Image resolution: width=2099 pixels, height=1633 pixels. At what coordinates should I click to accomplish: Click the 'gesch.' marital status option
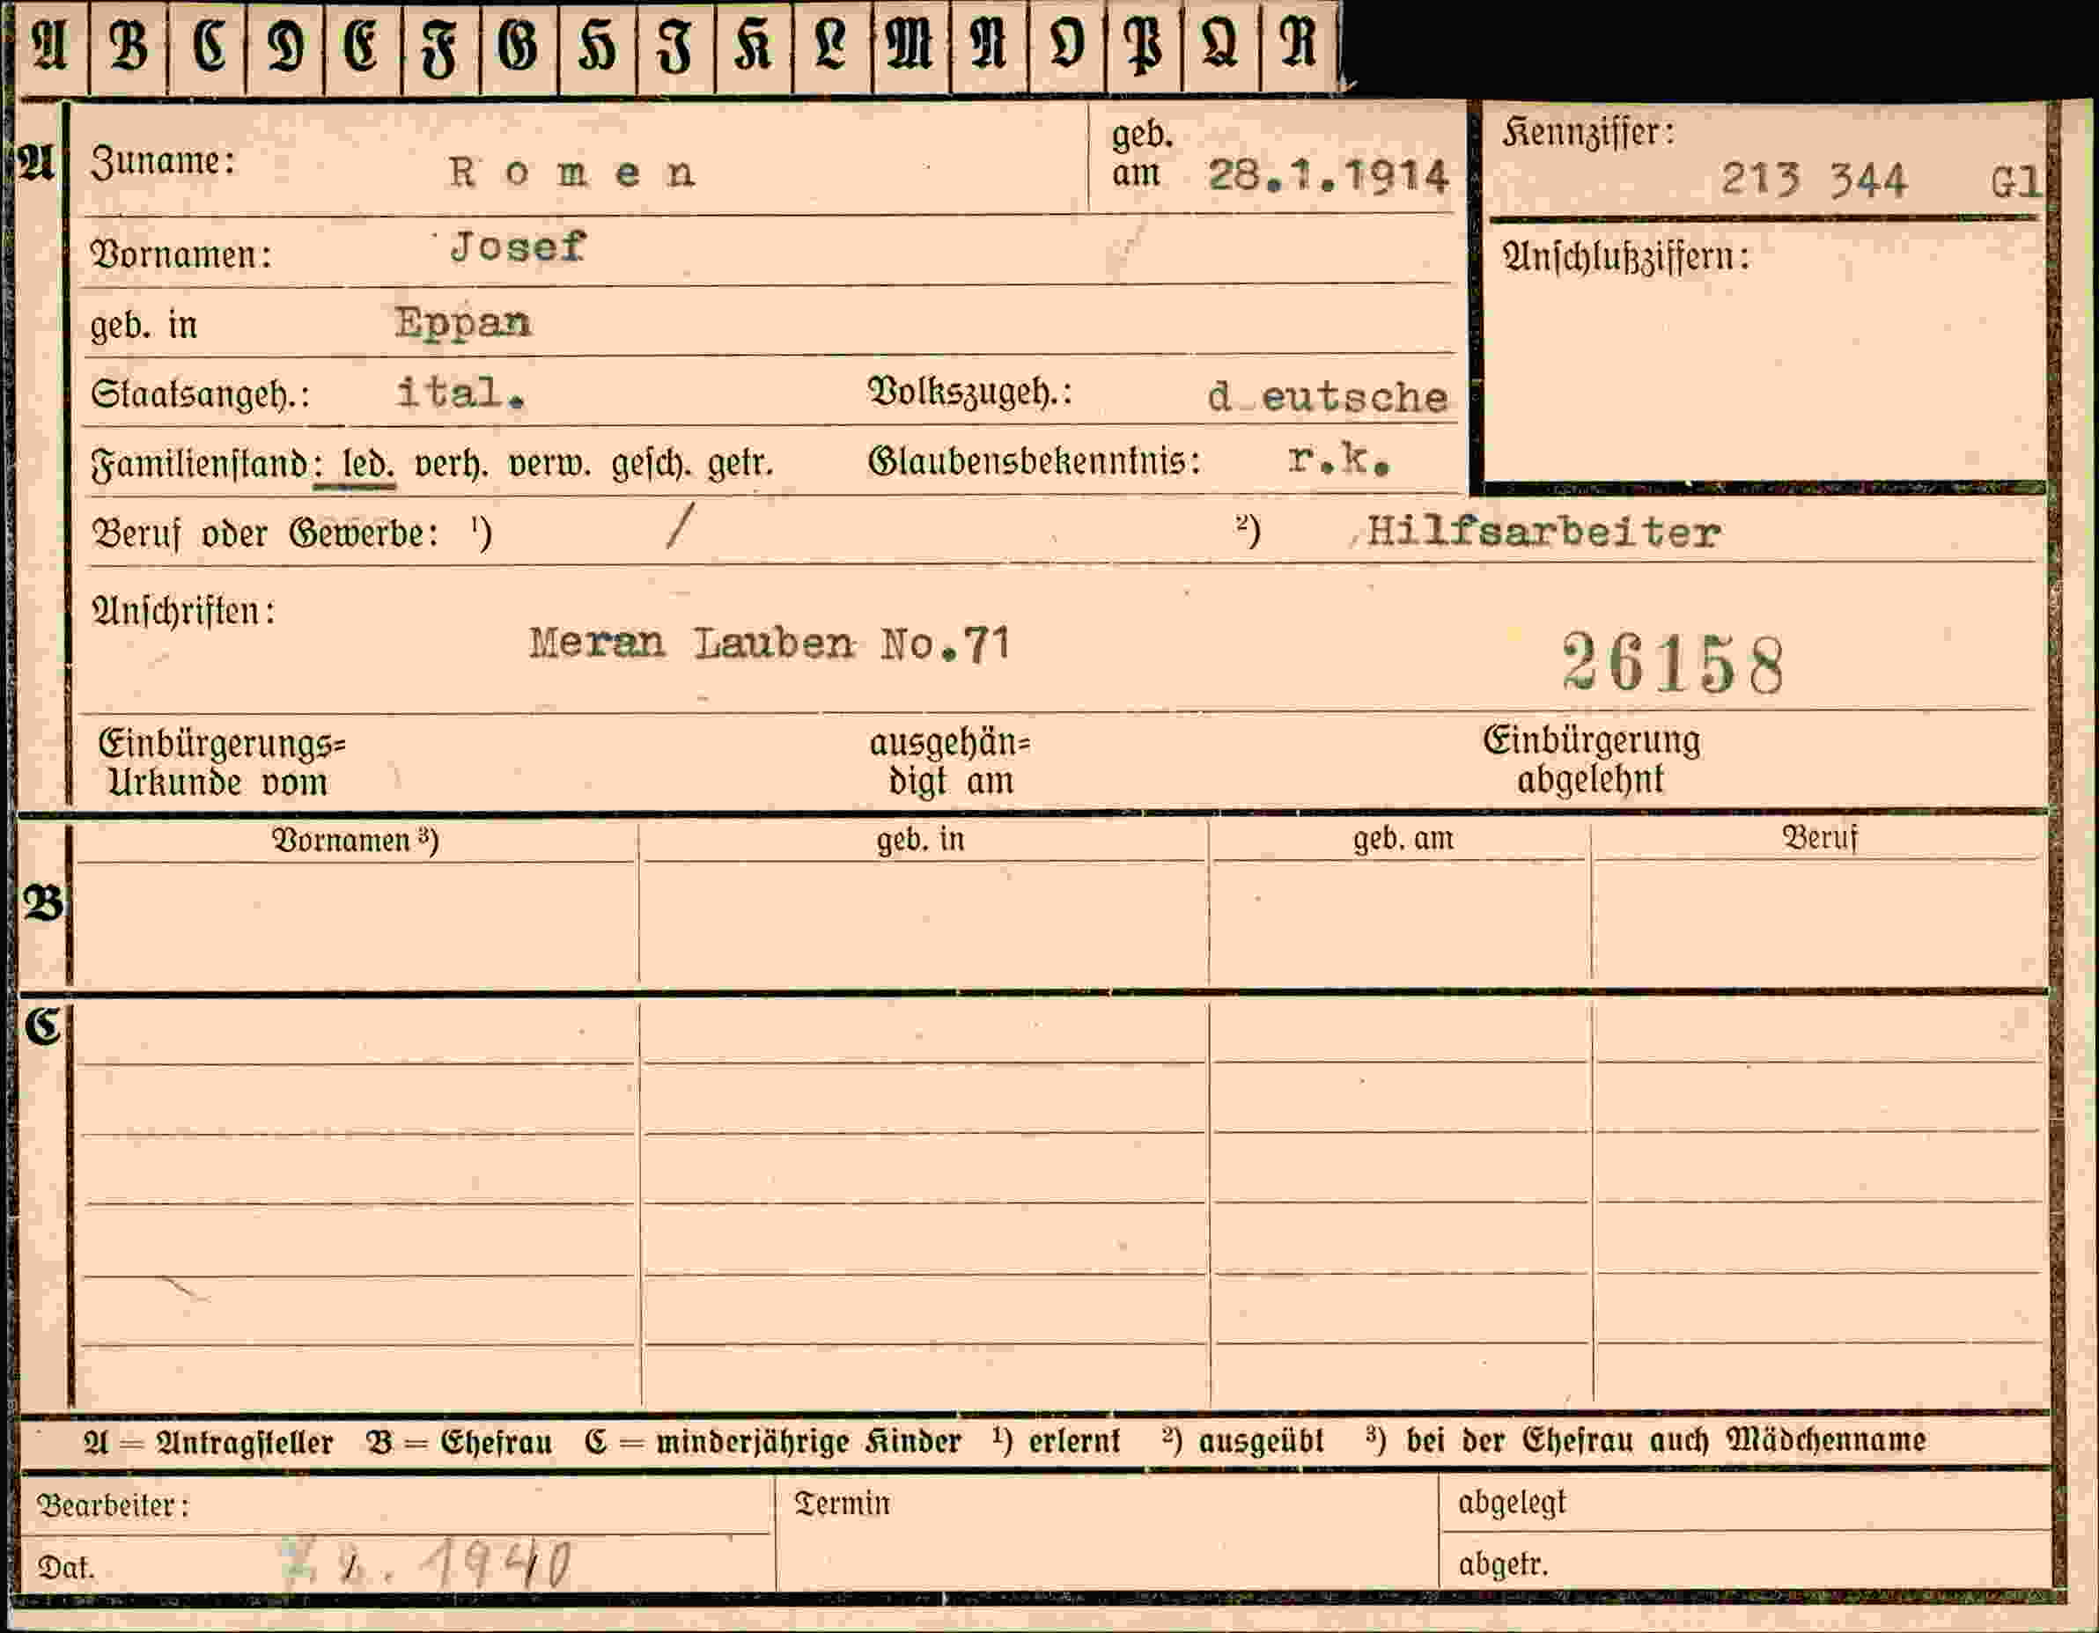pyautogui.click(x=651, y=465)
